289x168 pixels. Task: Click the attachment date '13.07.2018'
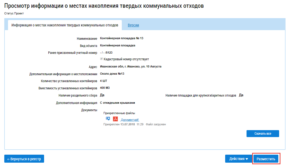128,124
